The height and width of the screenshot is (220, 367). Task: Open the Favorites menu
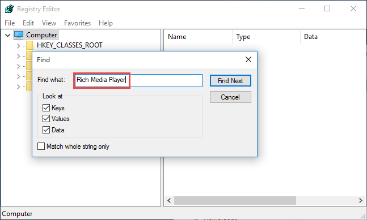tap(77, 23)
